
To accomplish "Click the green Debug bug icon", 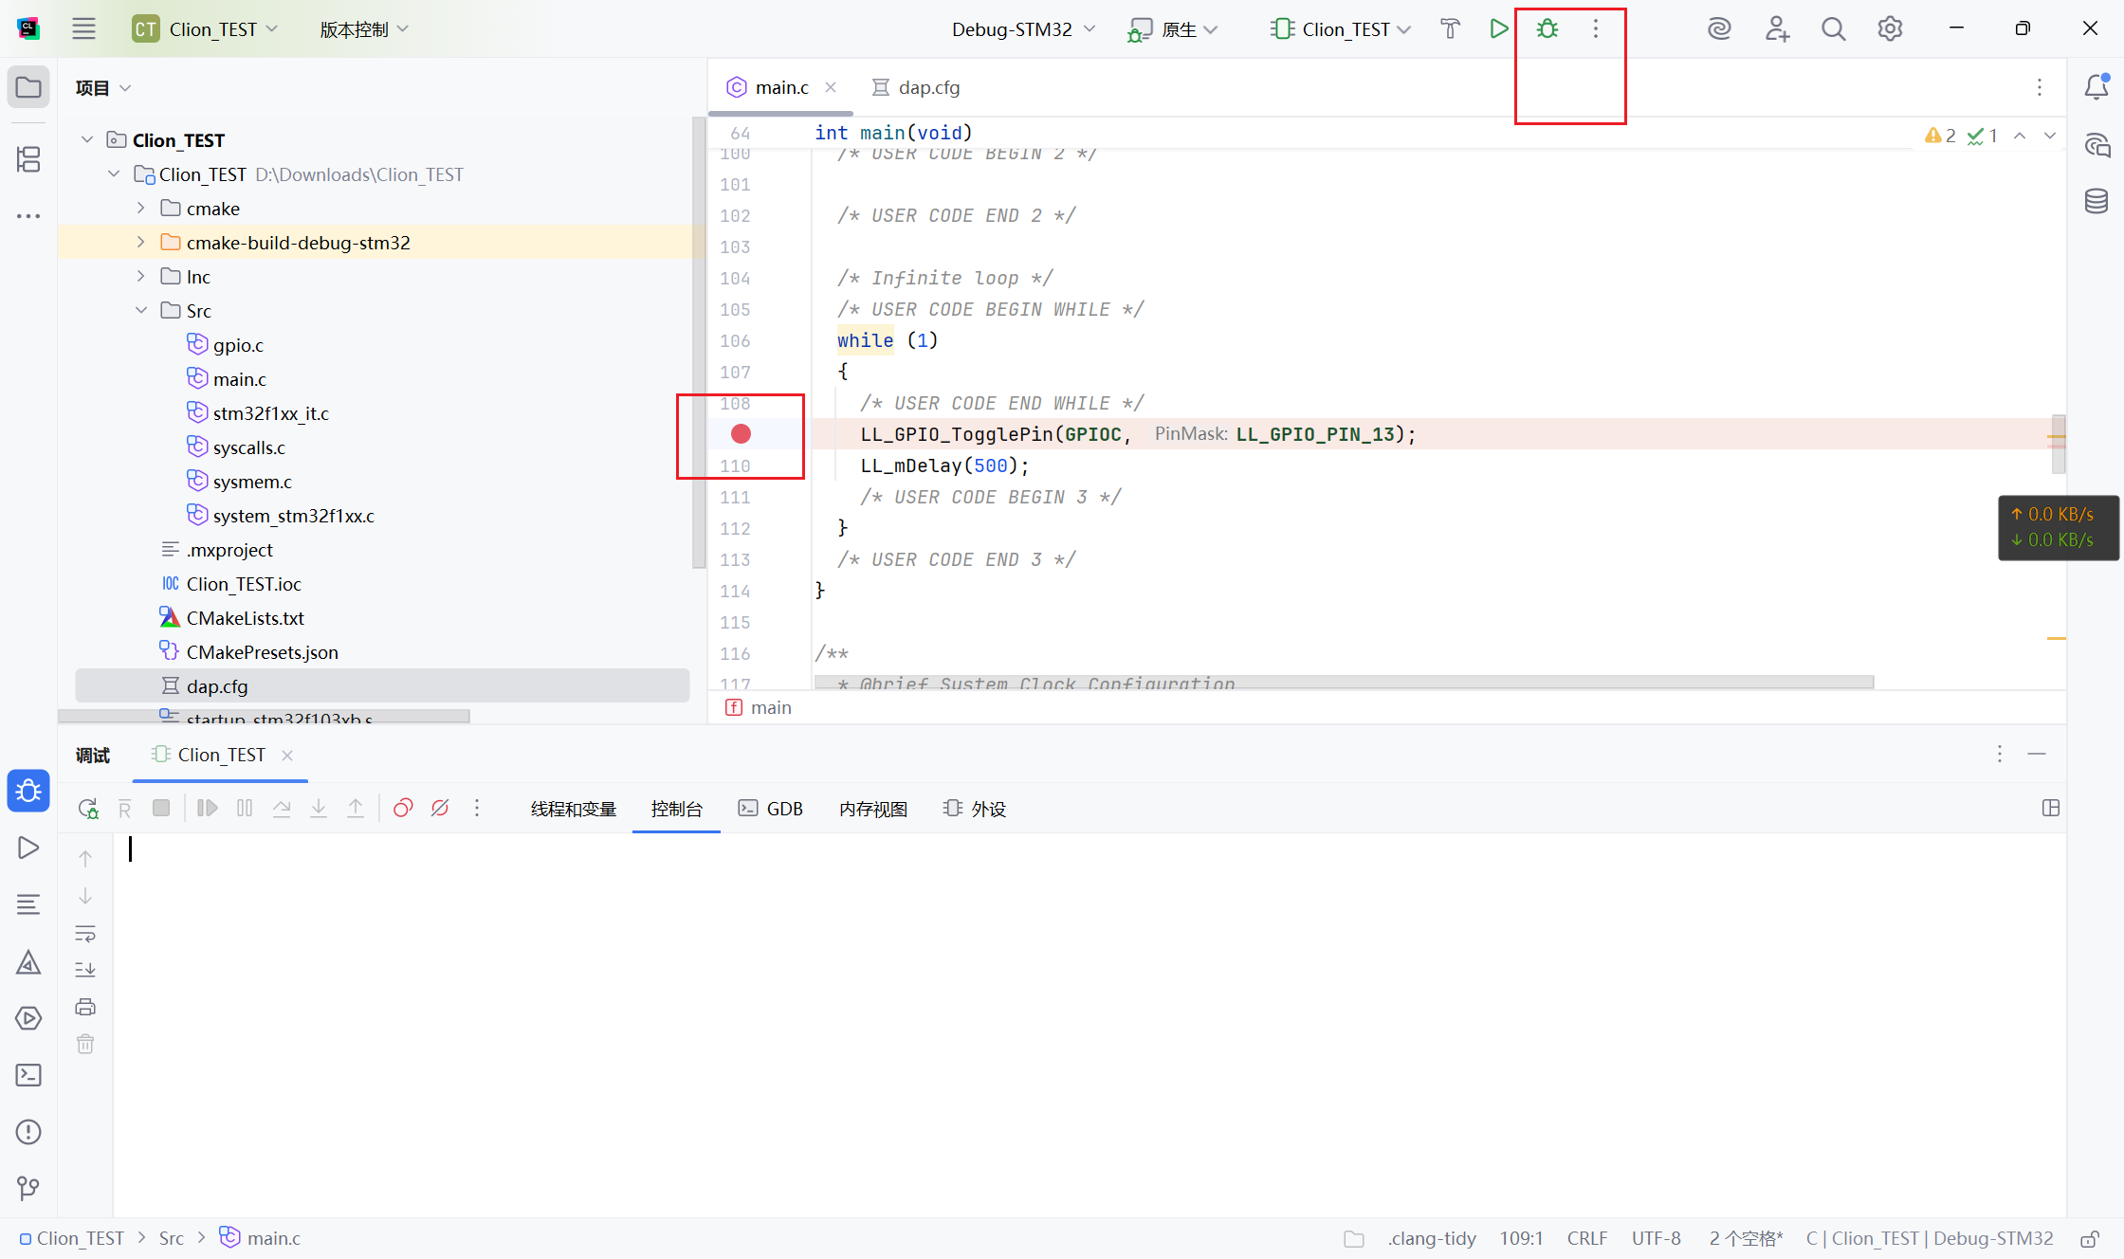I will pos(1547,29).
